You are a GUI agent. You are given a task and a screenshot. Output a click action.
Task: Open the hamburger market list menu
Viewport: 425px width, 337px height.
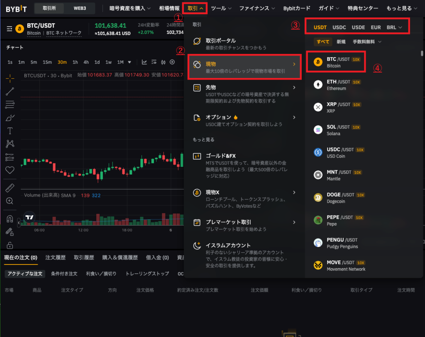click(x=10, y=29)
